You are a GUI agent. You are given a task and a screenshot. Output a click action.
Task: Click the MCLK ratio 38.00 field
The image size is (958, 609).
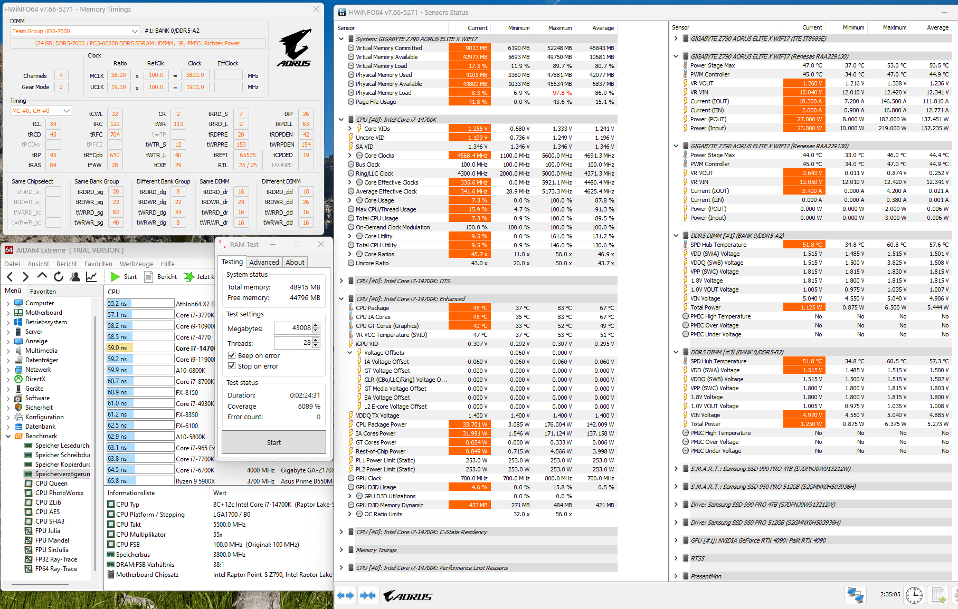119,75
